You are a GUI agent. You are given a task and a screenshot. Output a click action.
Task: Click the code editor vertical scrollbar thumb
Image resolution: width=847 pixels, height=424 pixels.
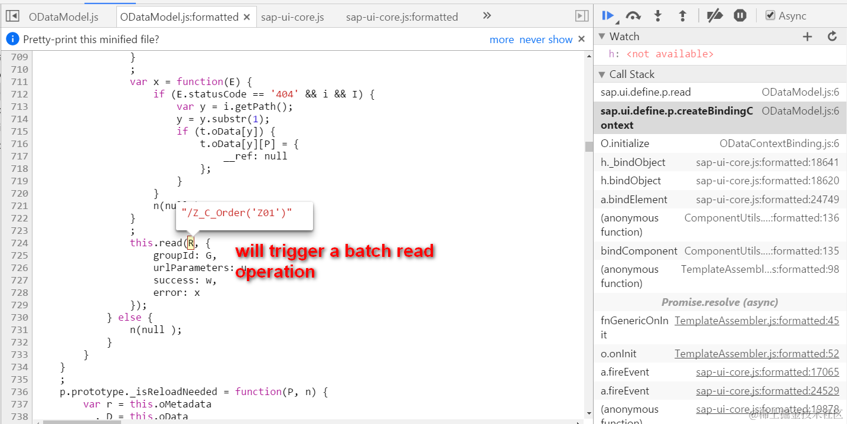[x=588, y=146]
